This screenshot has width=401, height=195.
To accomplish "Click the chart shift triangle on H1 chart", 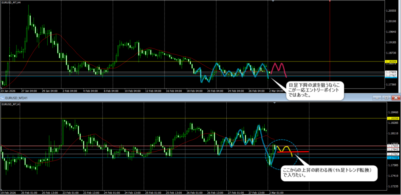I will [274, 103].
